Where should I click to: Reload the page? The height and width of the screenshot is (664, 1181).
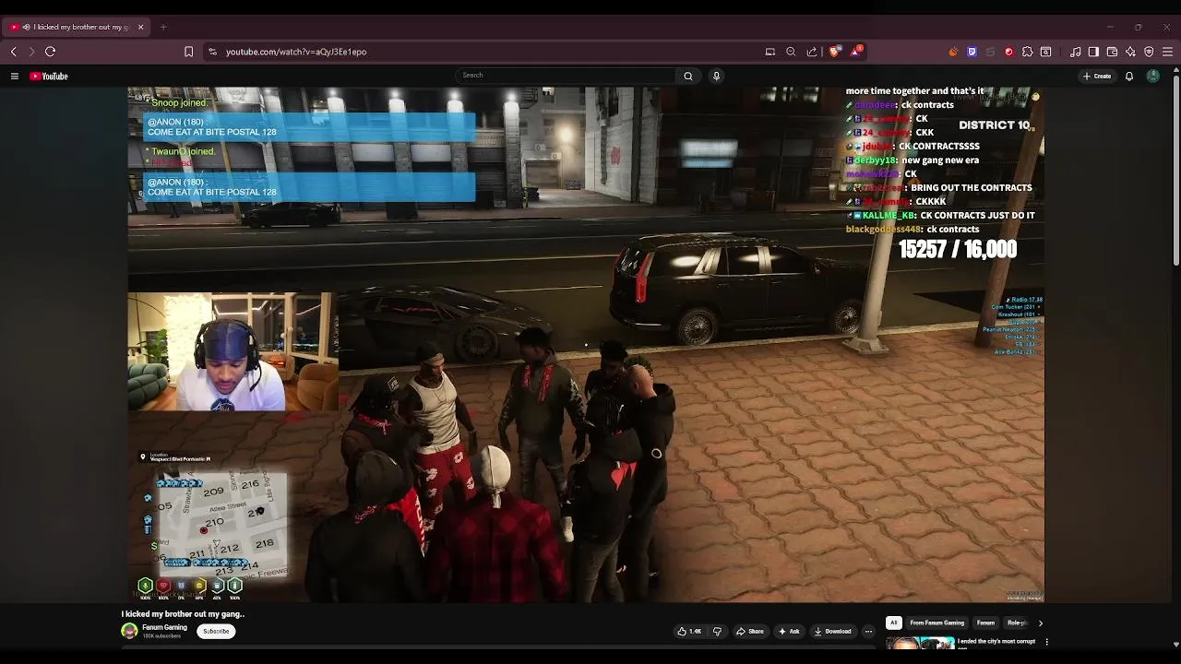pyautogui.click(x=50, y=52)
